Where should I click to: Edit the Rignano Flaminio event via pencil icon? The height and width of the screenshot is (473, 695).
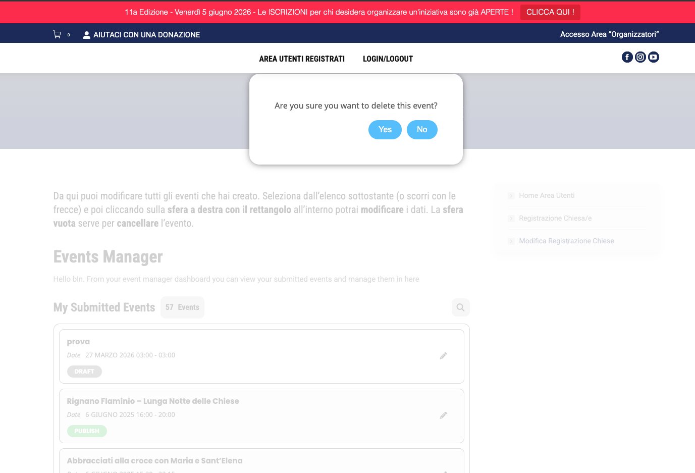443,415
